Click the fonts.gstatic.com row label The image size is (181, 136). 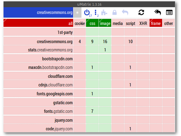38,111
